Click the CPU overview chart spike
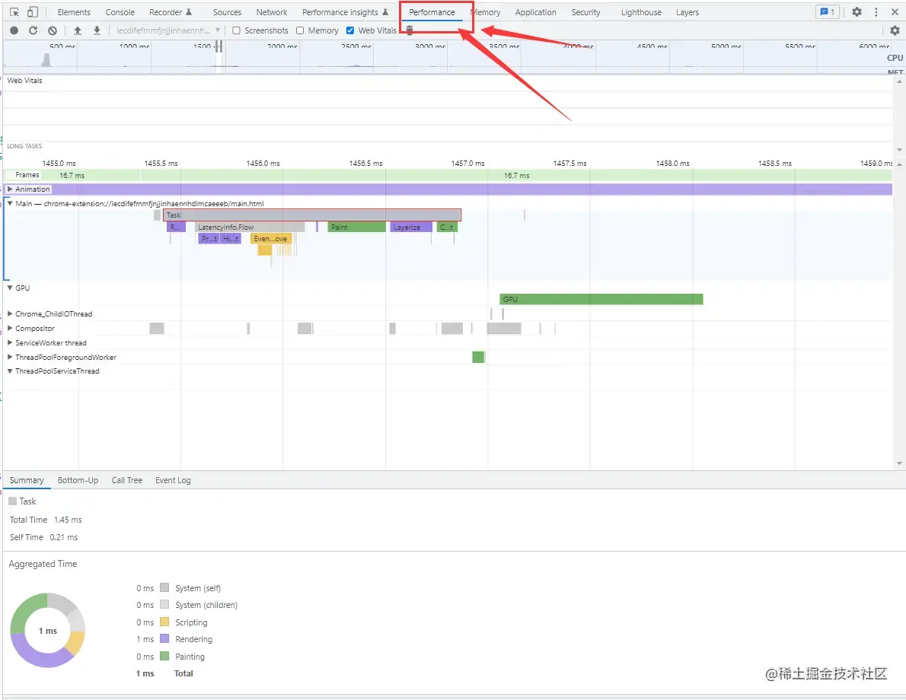Screen dimensions: 906x700 click(46, 59)
